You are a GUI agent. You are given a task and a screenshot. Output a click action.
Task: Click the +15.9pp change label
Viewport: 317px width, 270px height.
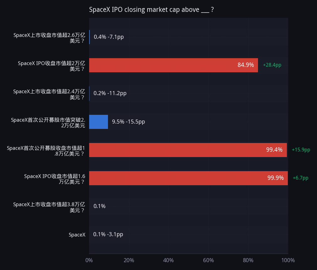point(301,150)
